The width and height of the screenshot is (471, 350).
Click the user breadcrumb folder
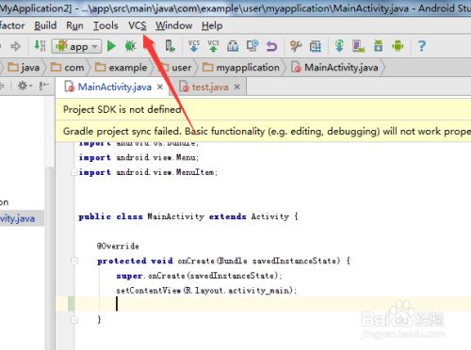pos(176,68)
